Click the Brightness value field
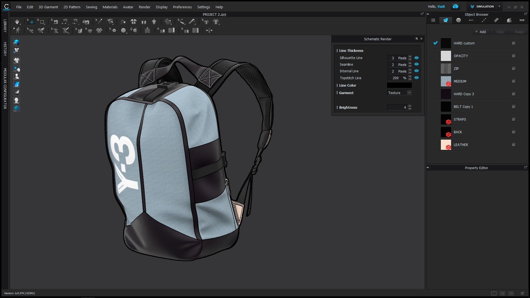Screen dimensions: 530x298 click(397, 108)
